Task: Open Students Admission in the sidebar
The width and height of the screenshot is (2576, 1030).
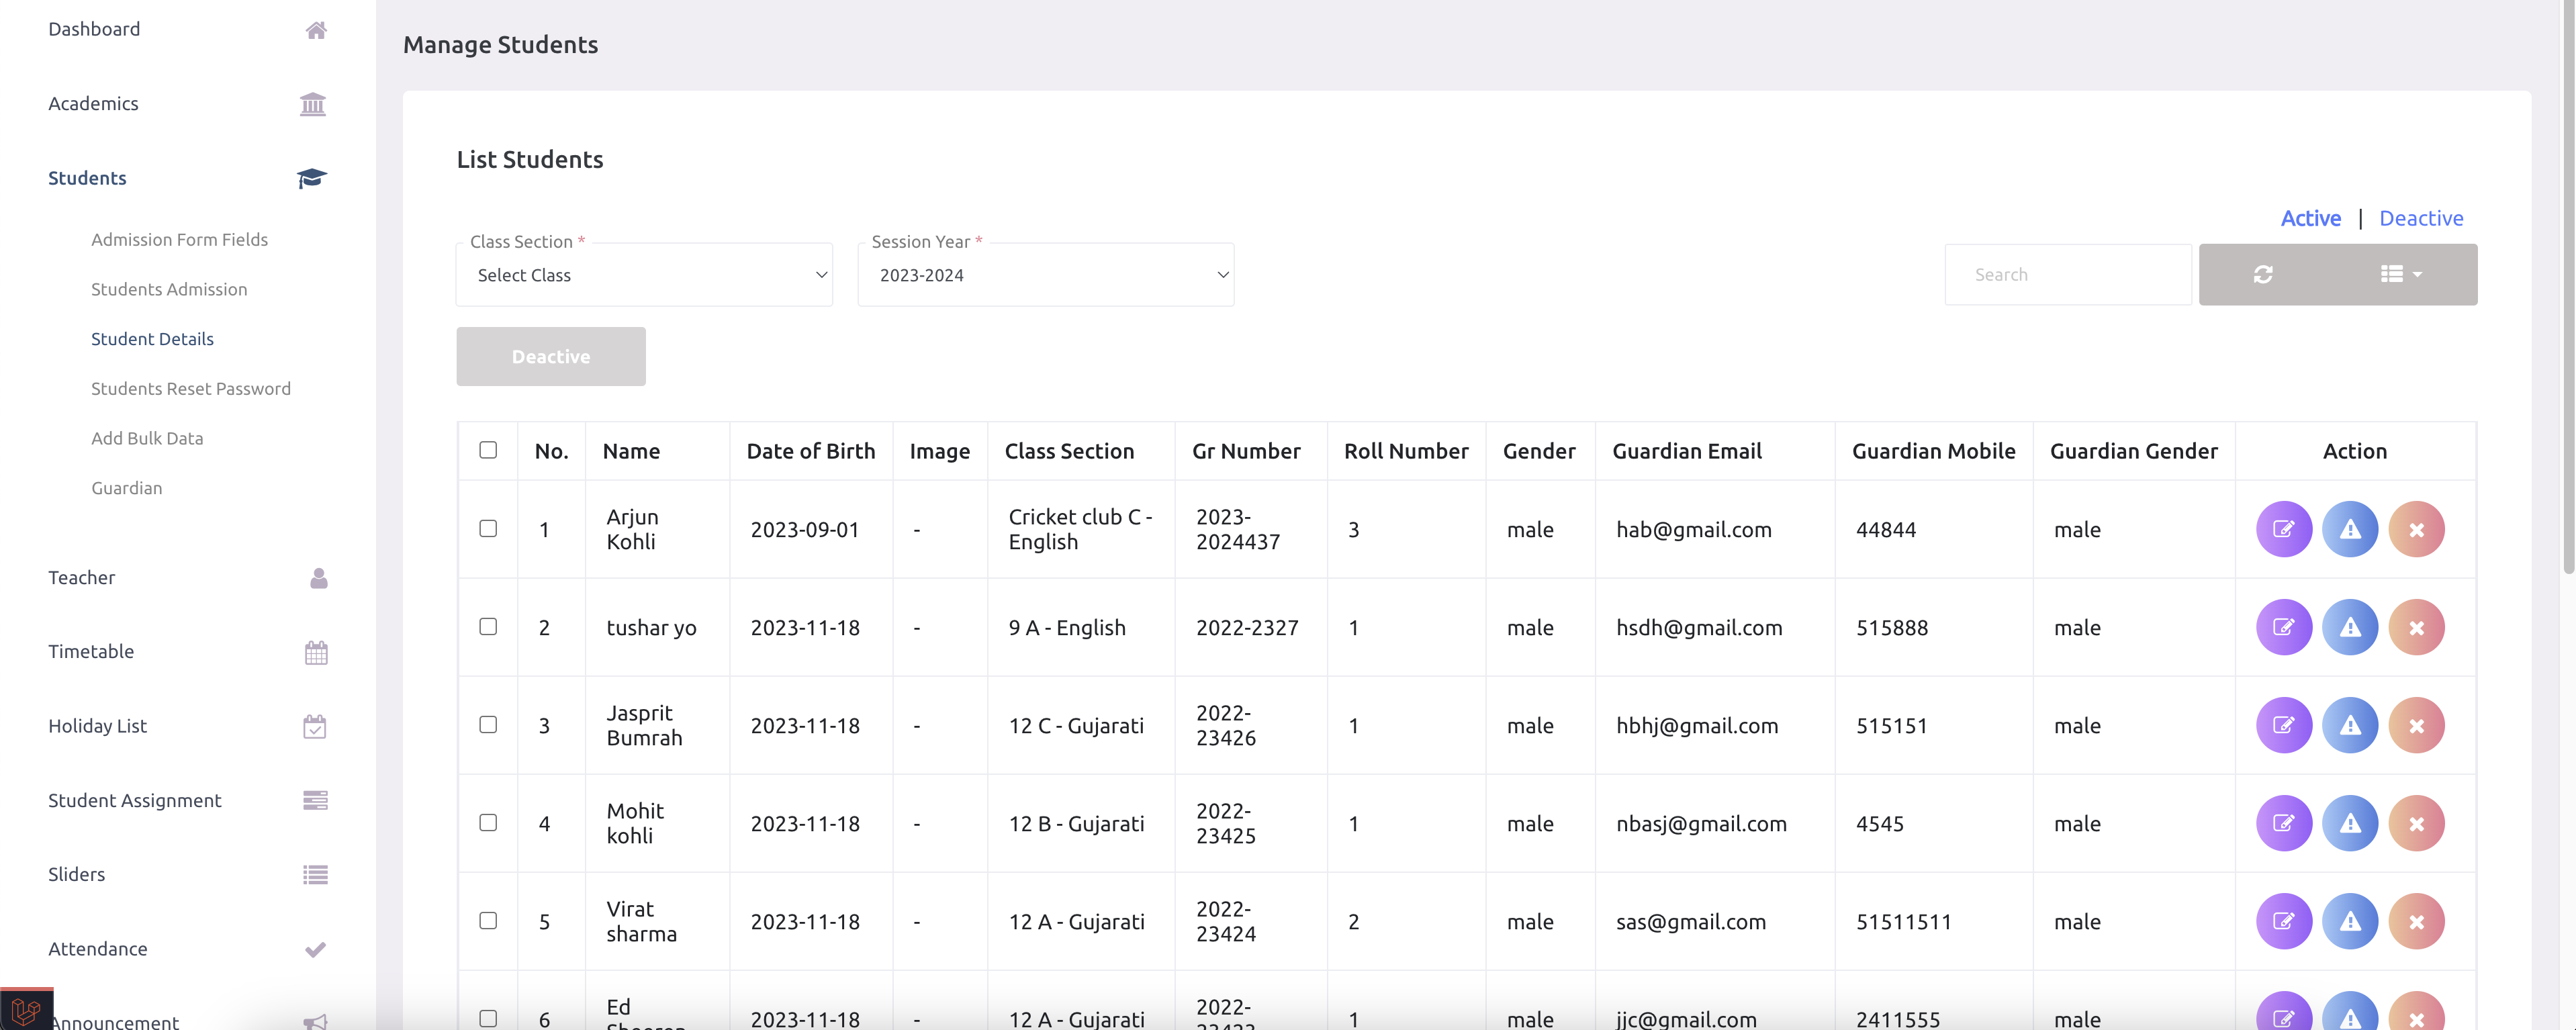Action: click(x=169, y=289)
